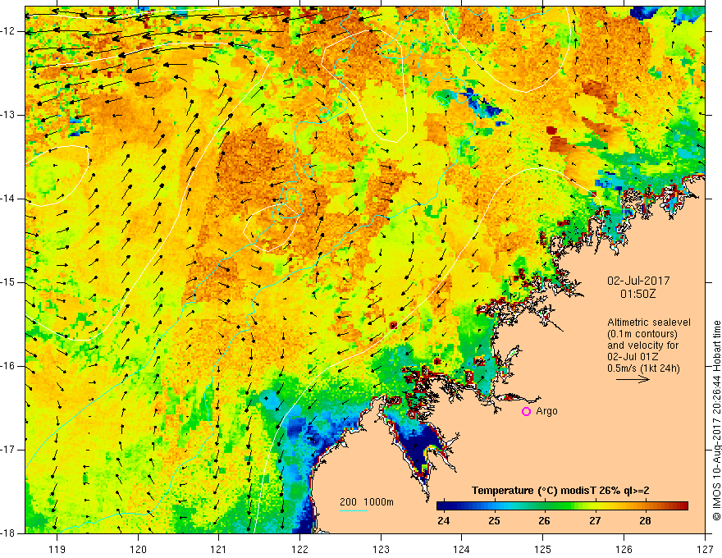
Task: Click the colorbar tick label 28
Action: click(x=646, y=522)
